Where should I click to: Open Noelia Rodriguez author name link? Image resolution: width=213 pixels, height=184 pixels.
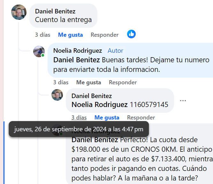(x=78, y=51)
